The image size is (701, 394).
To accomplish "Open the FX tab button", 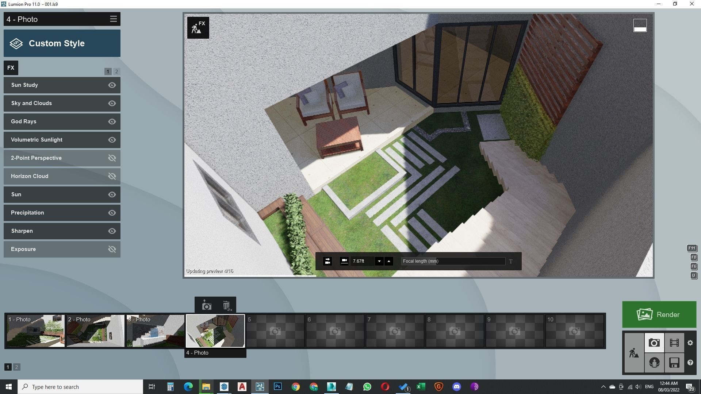I will [x=11, y=68].
